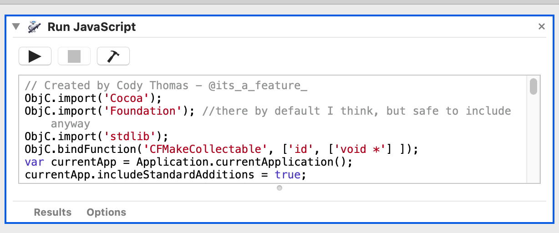
Task: Open the Results tab
Action: (53, 213)
